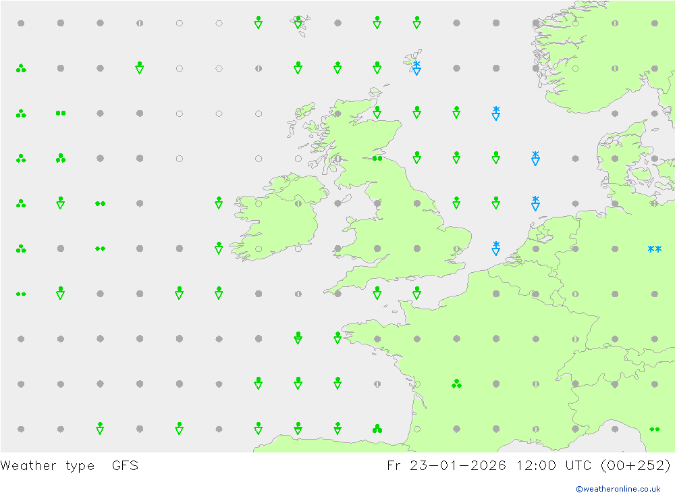Select the two-dot rain symbol over southern Scotland
Image resolution: width=675 pixels, height=495 pixels.
click(x=377, y=158)
